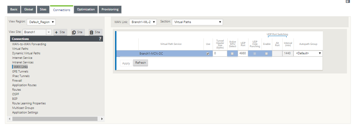360x132 pixels.
Task: Open the WAN Link dropdown
Action: 143,22
